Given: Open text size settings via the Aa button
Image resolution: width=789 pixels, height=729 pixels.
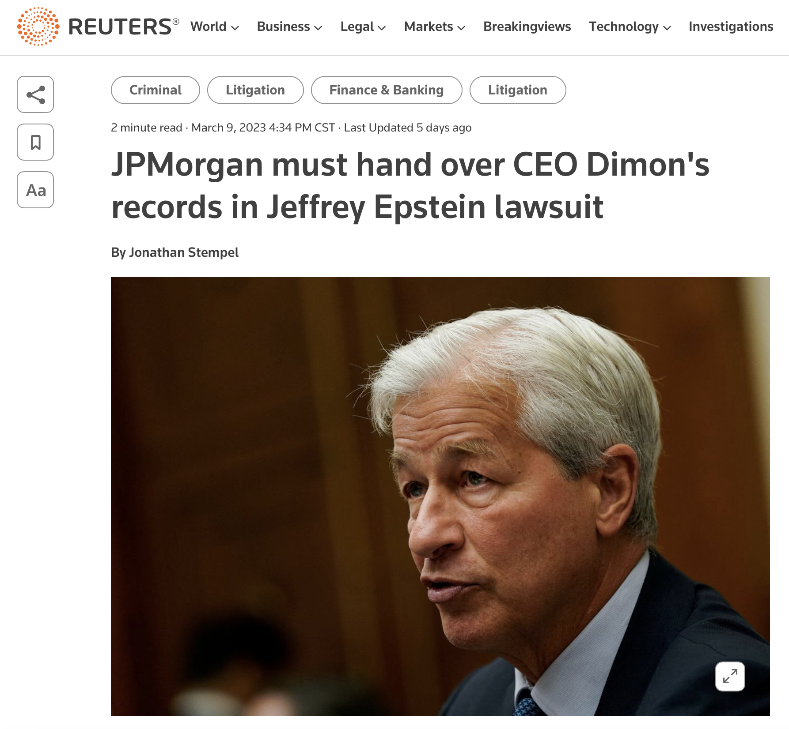Looking at the screenshot, I should pyautogui.click(x=35, y=190).
